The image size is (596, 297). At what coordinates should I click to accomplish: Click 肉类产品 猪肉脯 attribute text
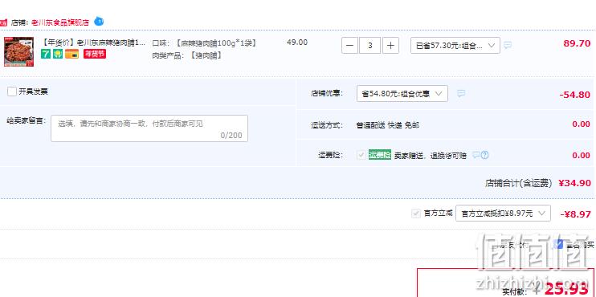(186, 55)
